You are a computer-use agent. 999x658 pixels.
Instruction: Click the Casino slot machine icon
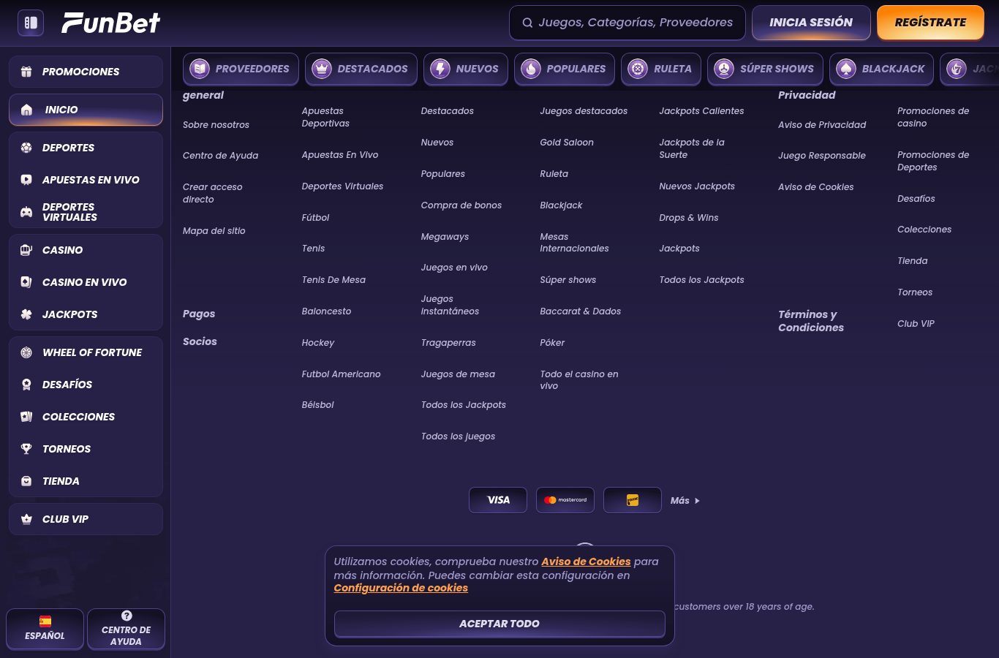[x=26, y=250]
